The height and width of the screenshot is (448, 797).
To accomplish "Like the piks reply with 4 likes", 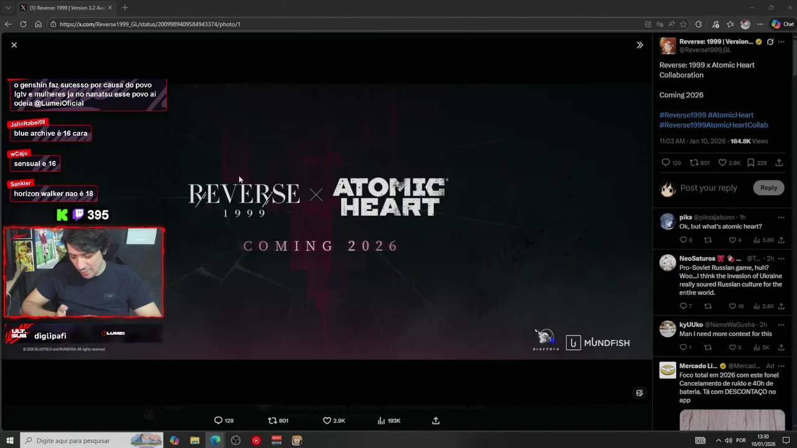I will click(x=732, y=240).
